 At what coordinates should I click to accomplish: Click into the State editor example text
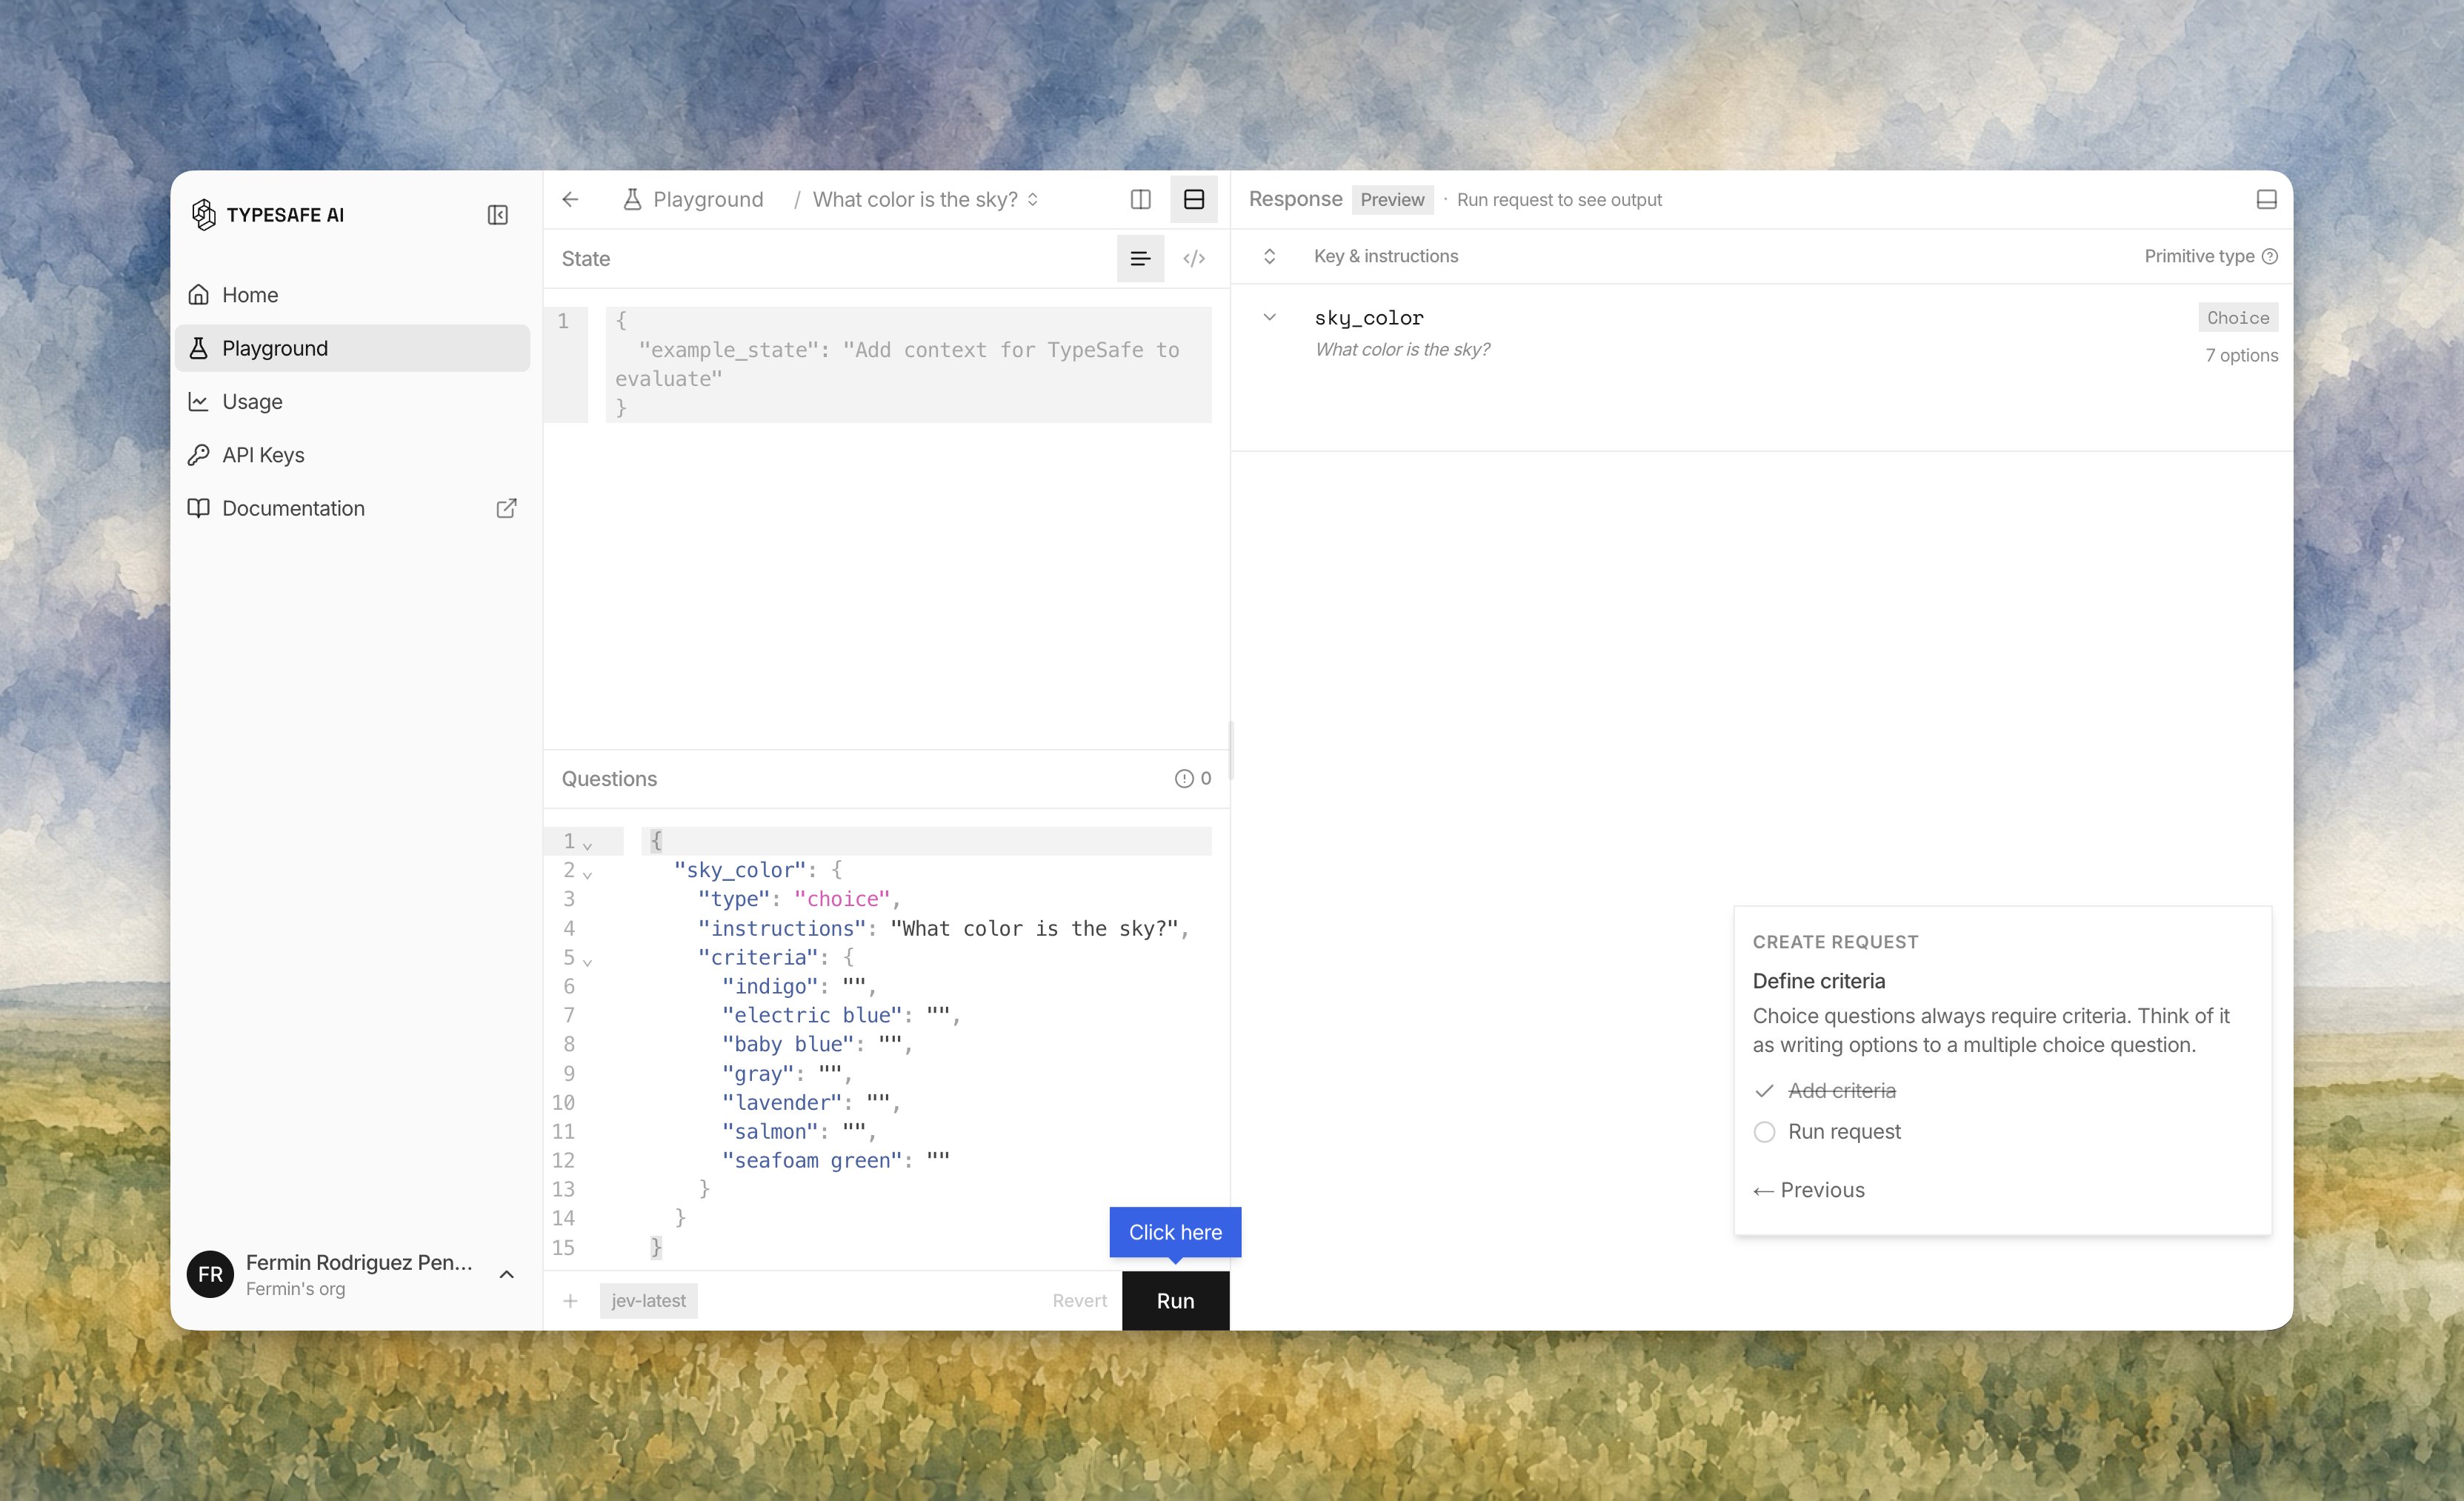pos(908,364)
